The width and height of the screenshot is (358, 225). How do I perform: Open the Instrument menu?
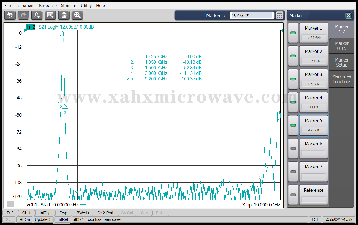pyautogui.click(x=25, y=5)
